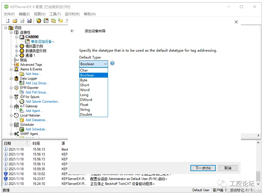263x195 pixels.
Task: Click the EFM Exporter icon
Action: pos(16,88)
